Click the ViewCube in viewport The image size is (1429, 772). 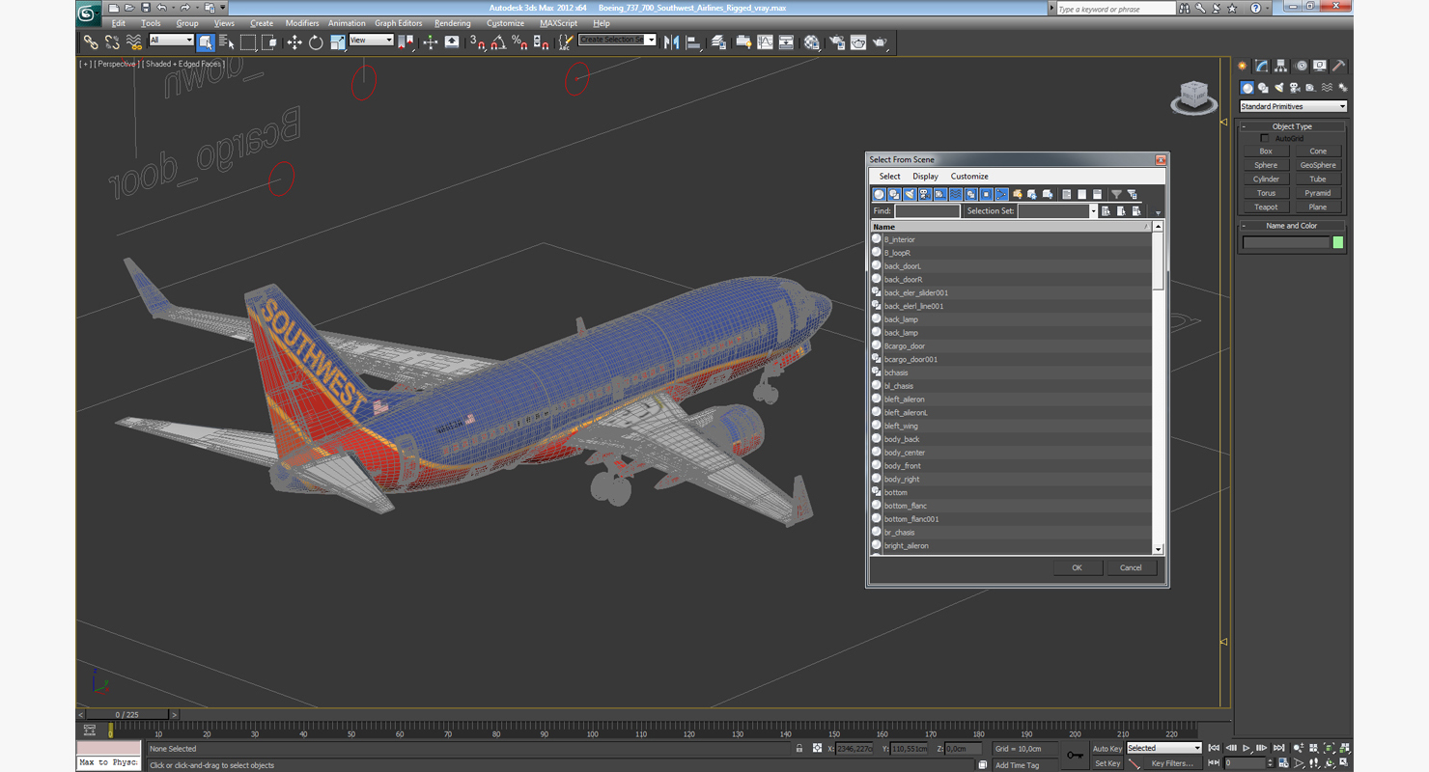tap(1194, 96)
